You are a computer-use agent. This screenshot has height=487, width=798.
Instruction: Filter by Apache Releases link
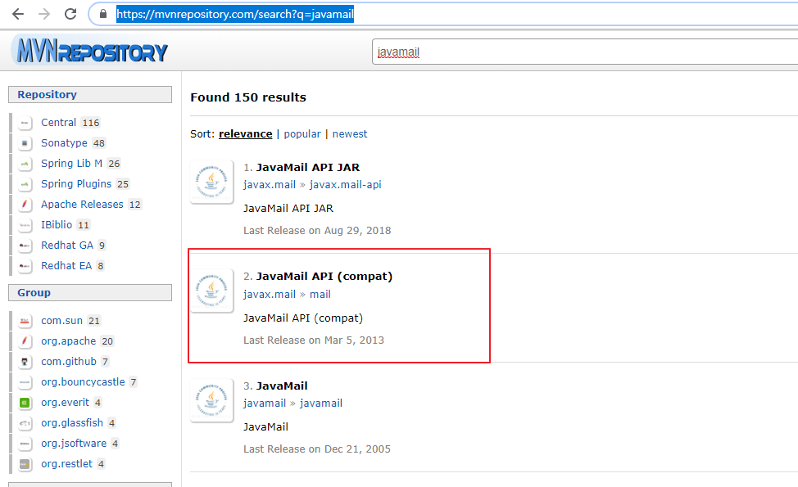pyautogui.click(x=82, y=204)
